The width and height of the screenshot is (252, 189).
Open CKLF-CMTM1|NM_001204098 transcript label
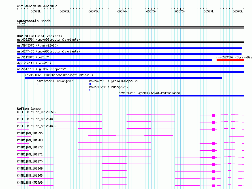(x=37, y=119)
